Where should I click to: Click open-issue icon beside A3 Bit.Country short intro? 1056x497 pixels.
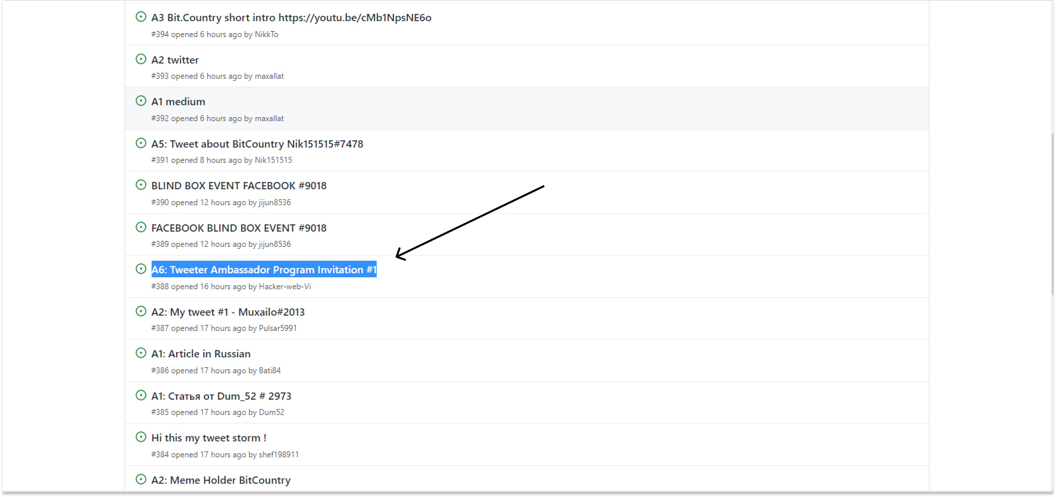141,17
